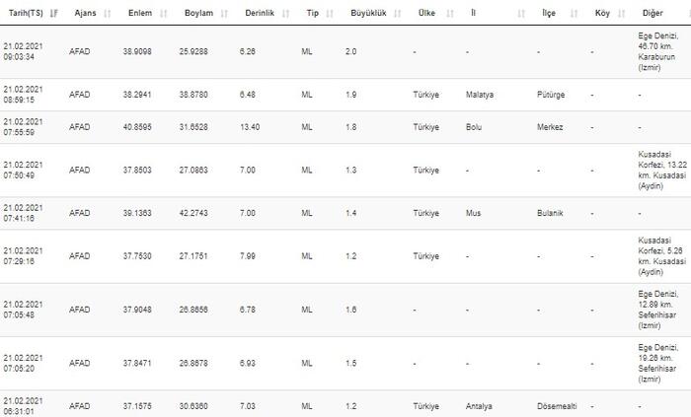The image size is (691, 417).
Task: Click the Bolu Merkez earthquake row
Action: (x=345, y=127)
